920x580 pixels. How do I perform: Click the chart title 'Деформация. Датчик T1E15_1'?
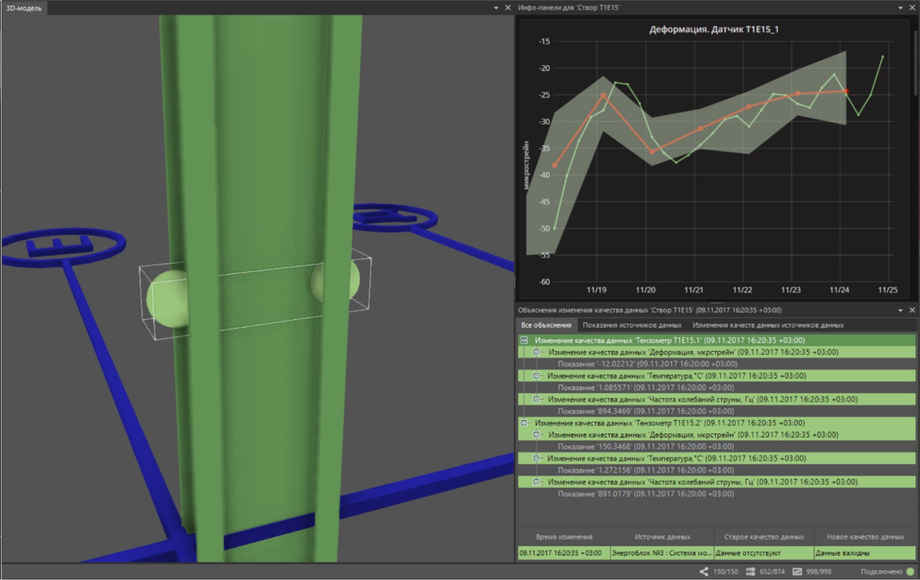coord(714,29)
